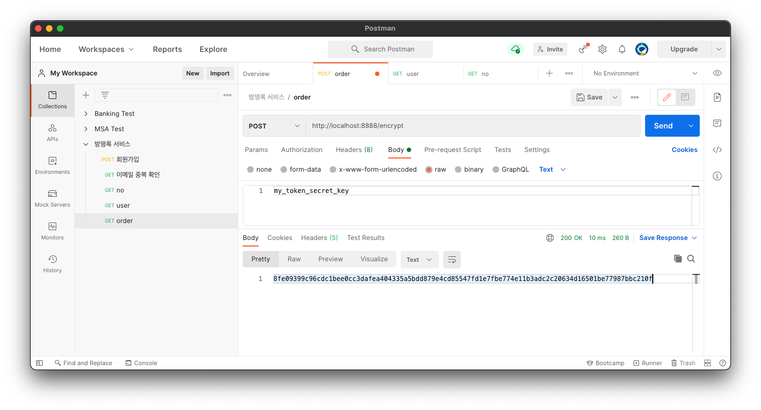Open the request info icon
This screenshot has width=761, height=410.
click(717, 176)
